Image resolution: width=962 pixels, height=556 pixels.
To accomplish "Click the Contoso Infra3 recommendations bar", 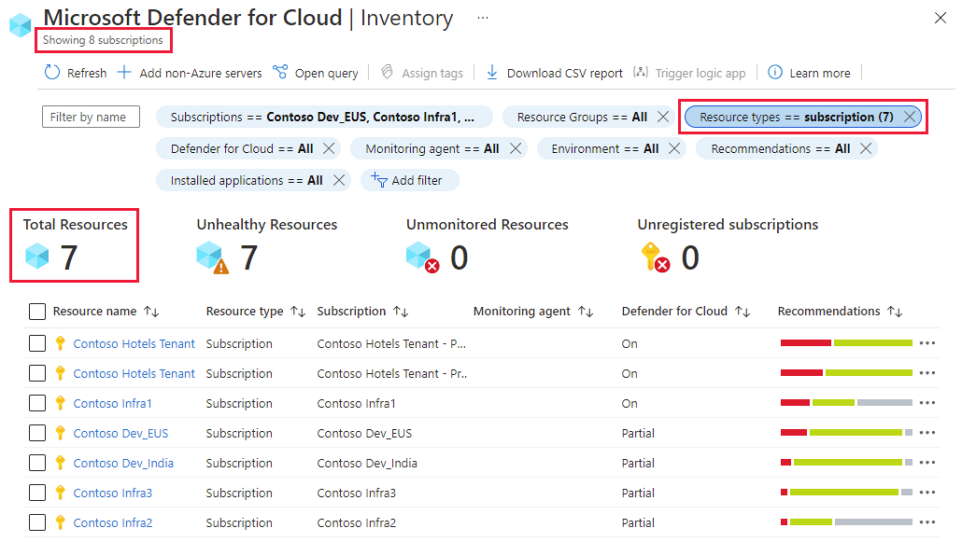I will (x=845, y=493).
